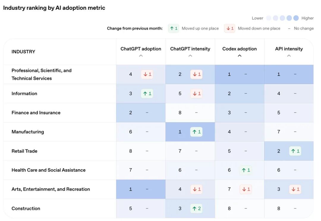This screenshot has width=321, height=221.
Task: Sort by API intensity chevron
Action: pos(289,56)
